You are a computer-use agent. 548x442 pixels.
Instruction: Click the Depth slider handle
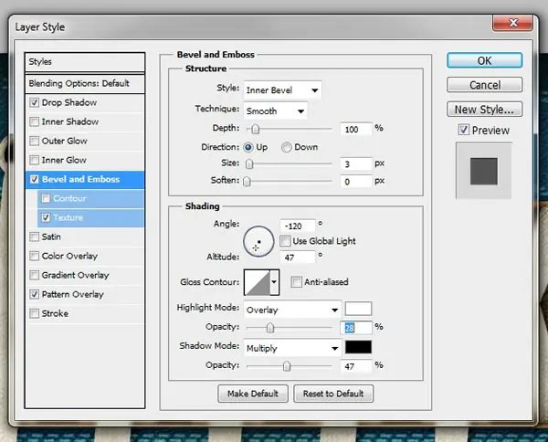click(256, 129)
